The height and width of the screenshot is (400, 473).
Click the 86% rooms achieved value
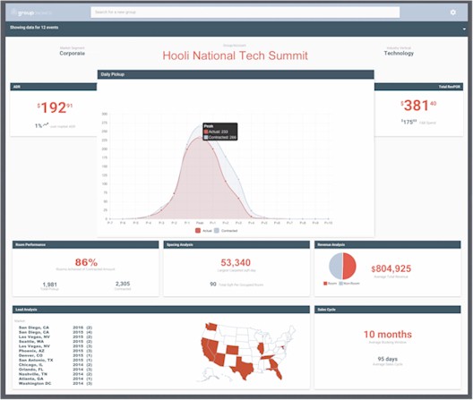click(86, 262)
